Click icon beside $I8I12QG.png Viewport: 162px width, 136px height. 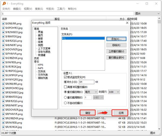(4, 41)
